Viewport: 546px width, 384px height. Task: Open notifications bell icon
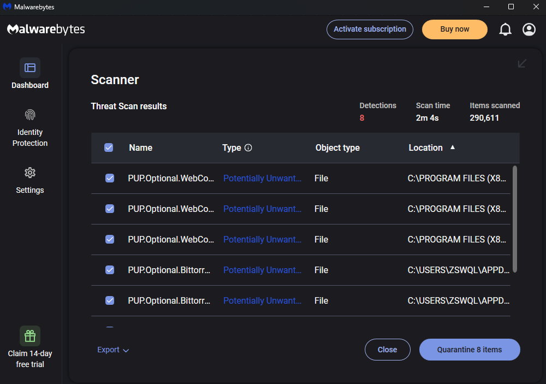point(505,29)
